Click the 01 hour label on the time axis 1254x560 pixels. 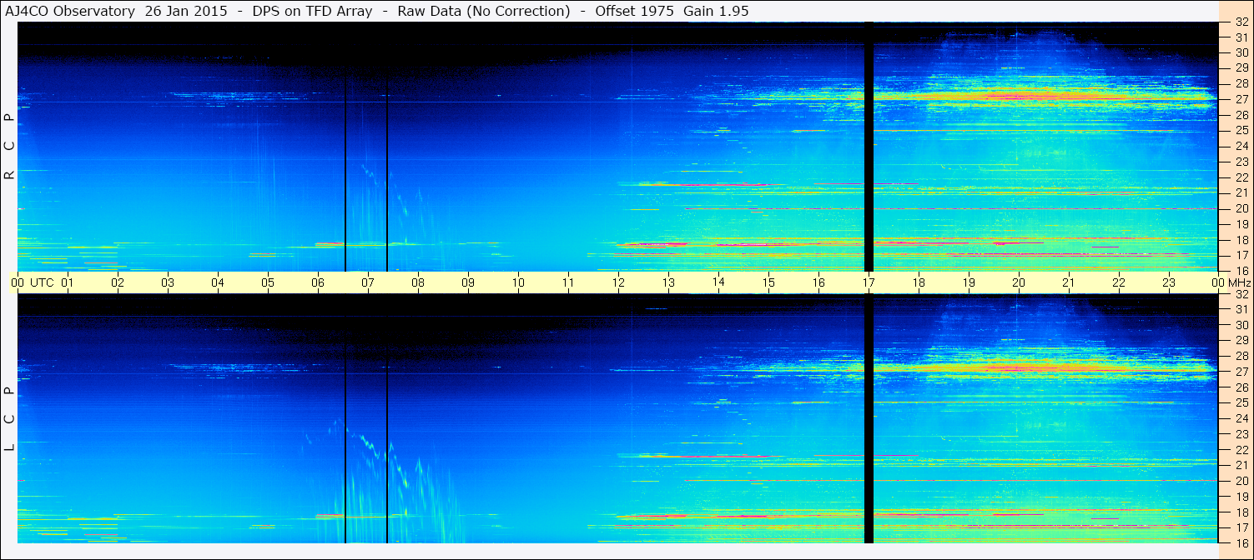point(68,282)
